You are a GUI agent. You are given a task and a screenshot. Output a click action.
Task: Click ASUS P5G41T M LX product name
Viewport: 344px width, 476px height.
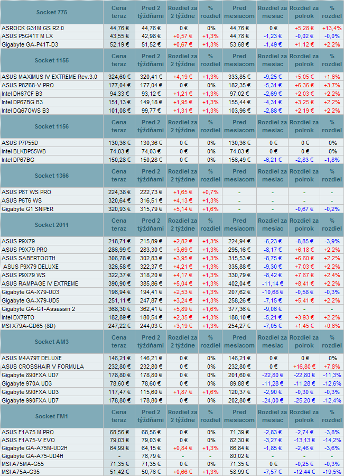click(27, 36)
